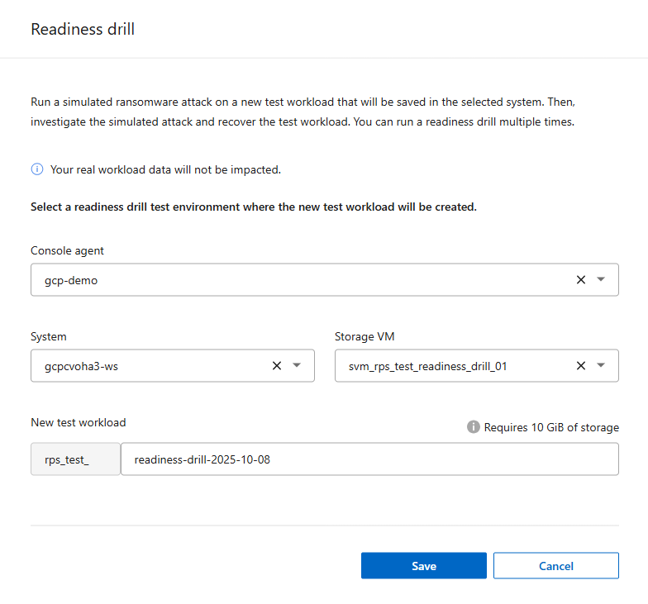Click the New test workload label
The width and height of the screenshot is (648, 604).
point(79,422)
